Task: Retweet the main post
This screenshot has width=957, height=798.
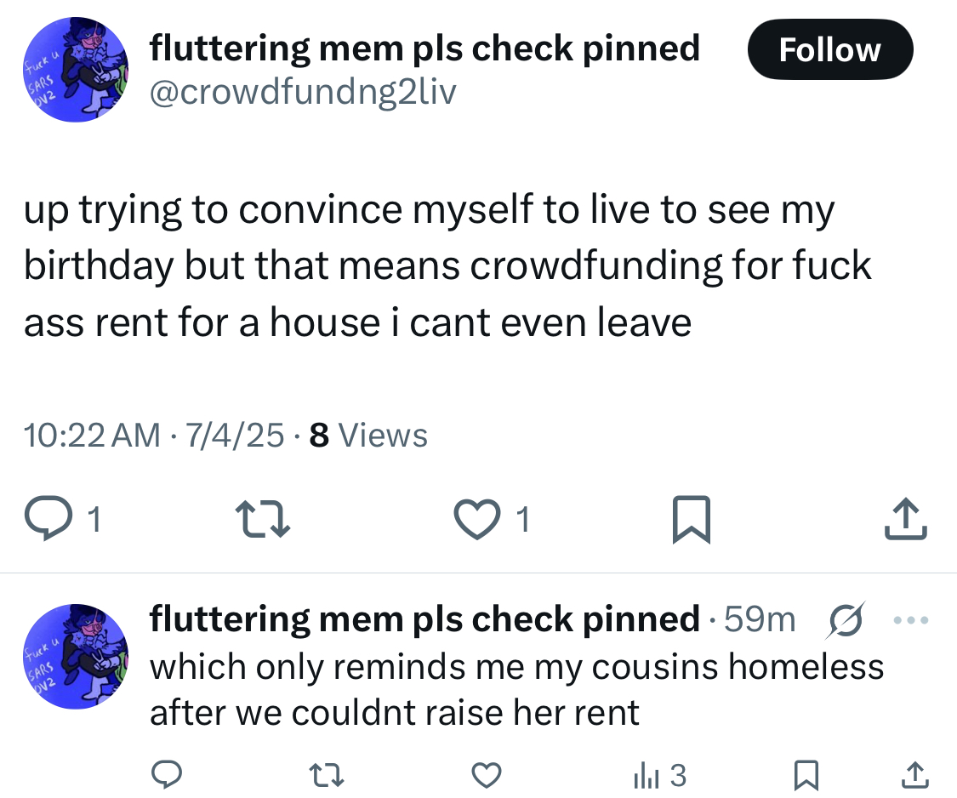Action: point(263,519)
